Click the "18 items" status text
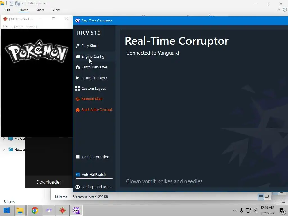 click(61, 197)
